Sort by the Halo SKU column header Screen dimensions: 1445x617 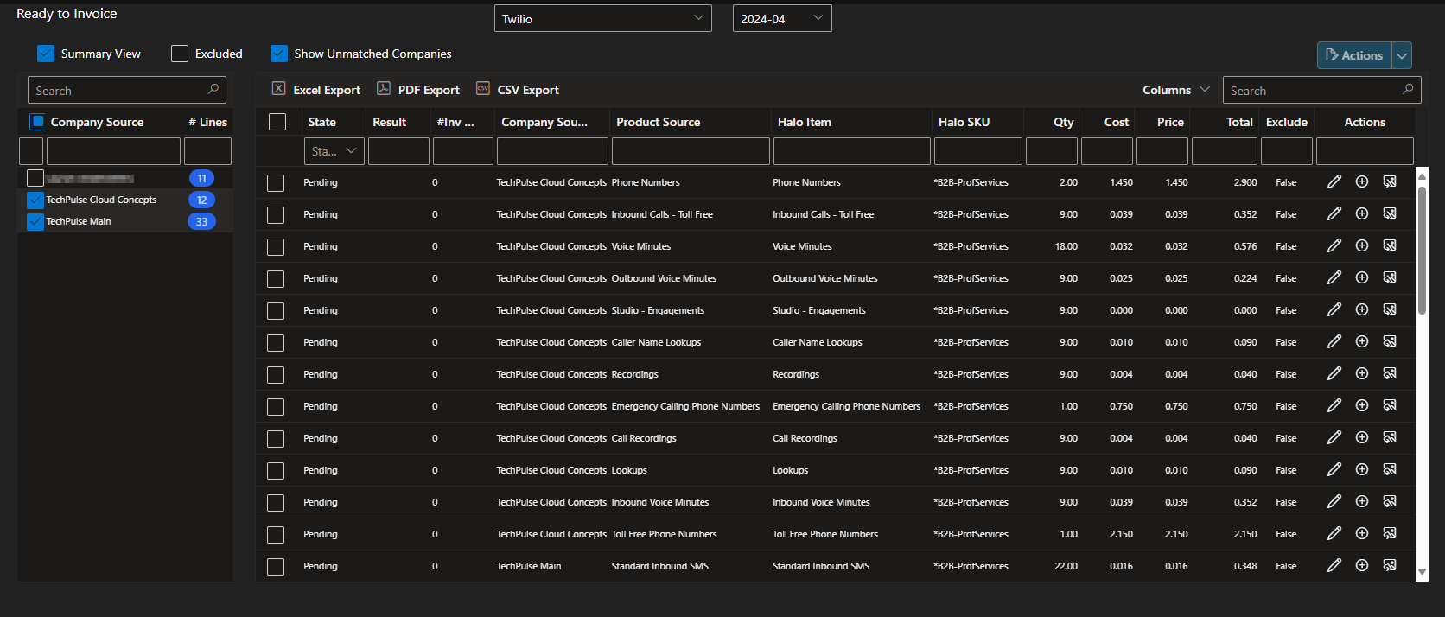click(x=964, y=122)
